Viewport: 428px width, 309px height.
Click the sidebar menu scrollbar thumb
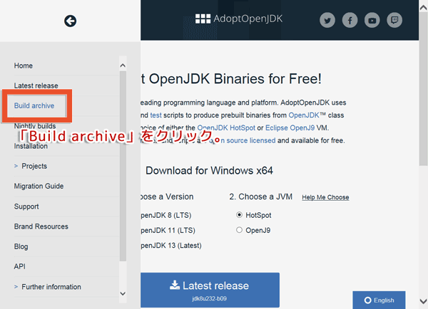(x=123, y=166)
